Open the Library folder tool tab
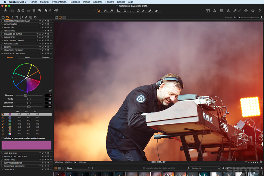The height and width of the screenshot is (176, 264). pos(3,17)
